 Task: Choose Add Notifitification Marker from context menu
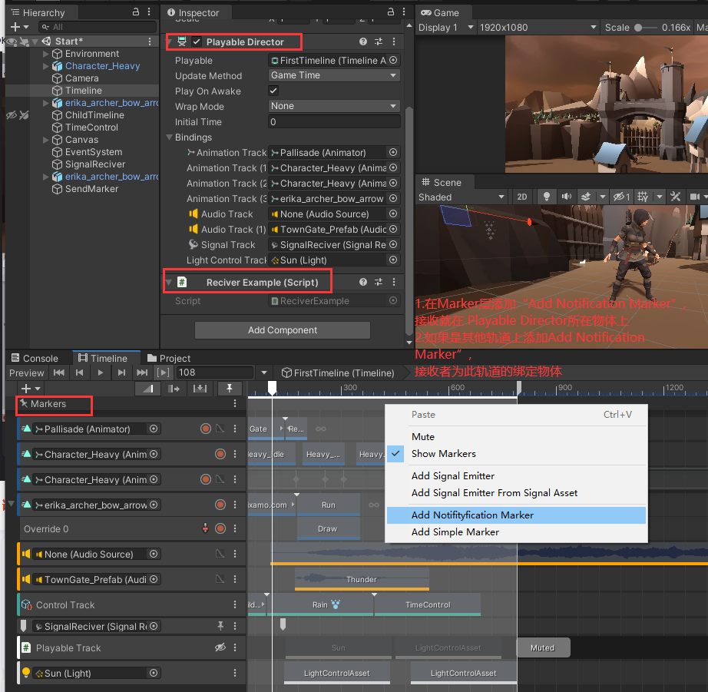(470, 515)
